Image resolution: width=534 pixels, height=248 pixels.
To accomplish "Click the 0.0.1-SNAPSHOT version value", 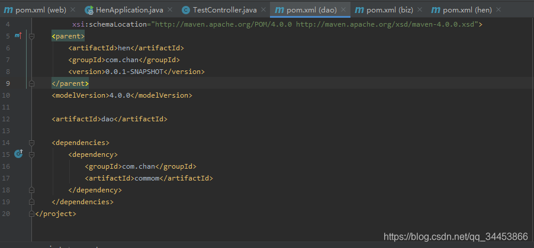I will click(x=134, y=72).
